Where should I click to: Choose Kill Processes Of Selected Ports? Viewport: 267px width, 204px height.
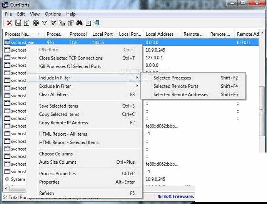coord(85,66)
